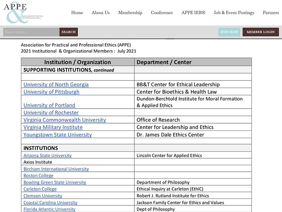The width and height of the screenshot is (282, 212).
Task: Select the 'Association for Practical and Professional Ethics (APPE)' line
Action: (x=76, y=45)
